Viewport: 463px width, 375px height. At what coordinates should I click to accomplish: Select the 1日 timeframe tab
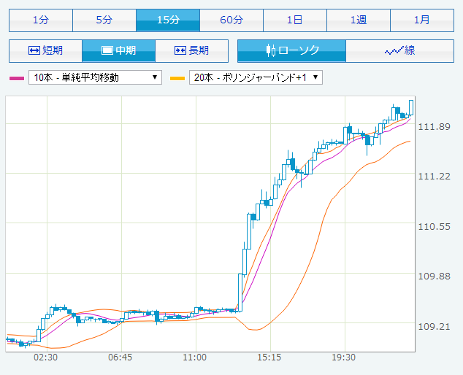coord(295,20)
